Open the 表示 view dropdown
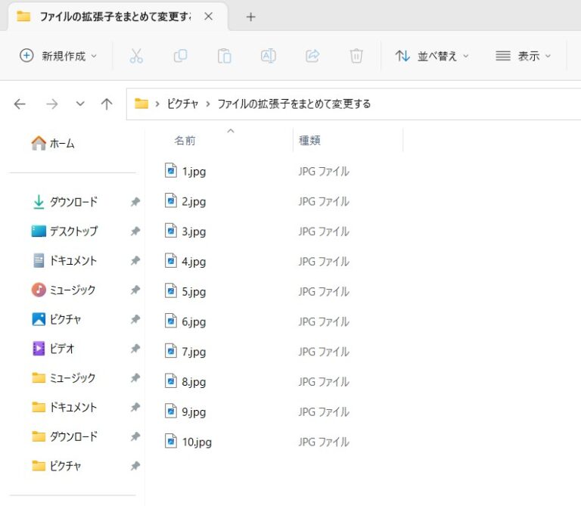Image resolution: width=581 pixels, height=506 pixels. [x=523, y=56]
